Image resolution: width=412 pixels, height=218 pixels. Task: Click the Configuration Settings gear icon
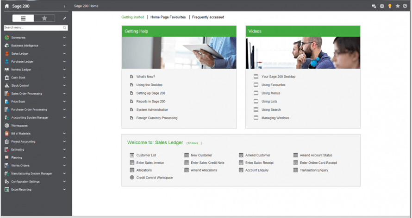coord(7,182)
